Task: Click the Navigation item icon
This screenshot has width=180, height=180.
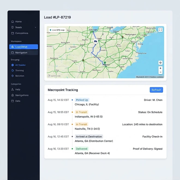Action: point(13,53)
